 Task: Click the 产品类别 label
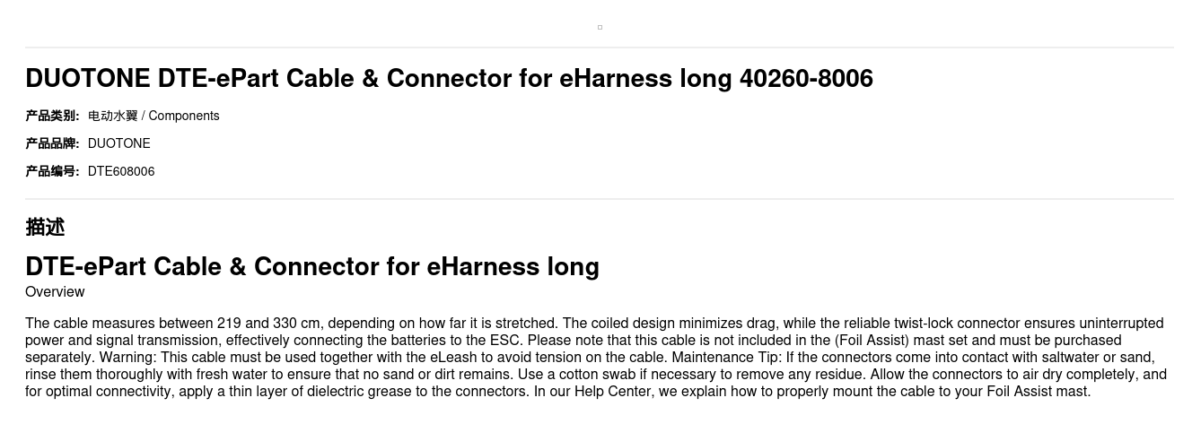click(x=52, y=116)
